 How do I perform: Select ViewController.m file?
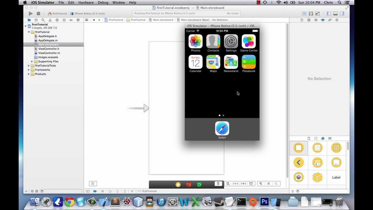tap(49, 53)
